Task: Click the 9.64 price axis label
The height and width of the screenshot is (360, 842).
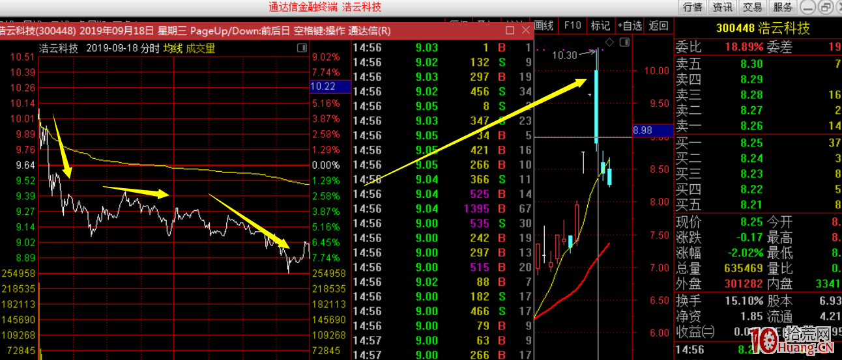Action: (25, 165)
